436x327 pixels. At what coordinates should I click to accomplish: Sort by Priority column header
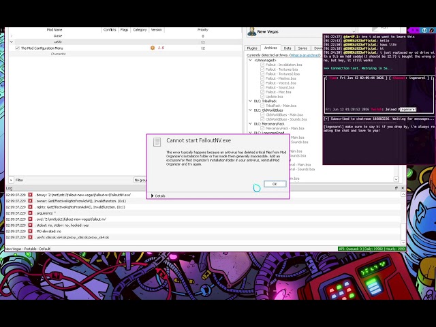203,30
